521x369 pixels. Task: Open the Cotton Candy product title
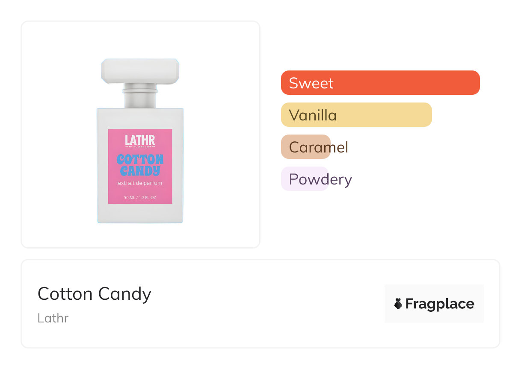coord(95,294)
